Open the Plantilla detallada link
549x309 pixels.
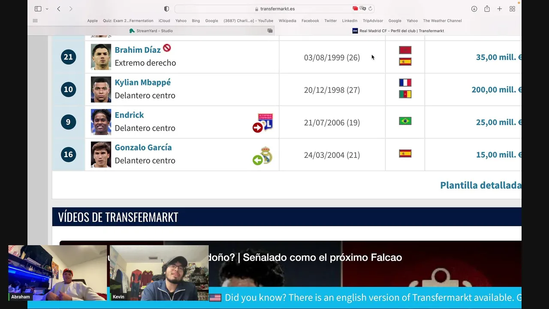tap(481, 185)
